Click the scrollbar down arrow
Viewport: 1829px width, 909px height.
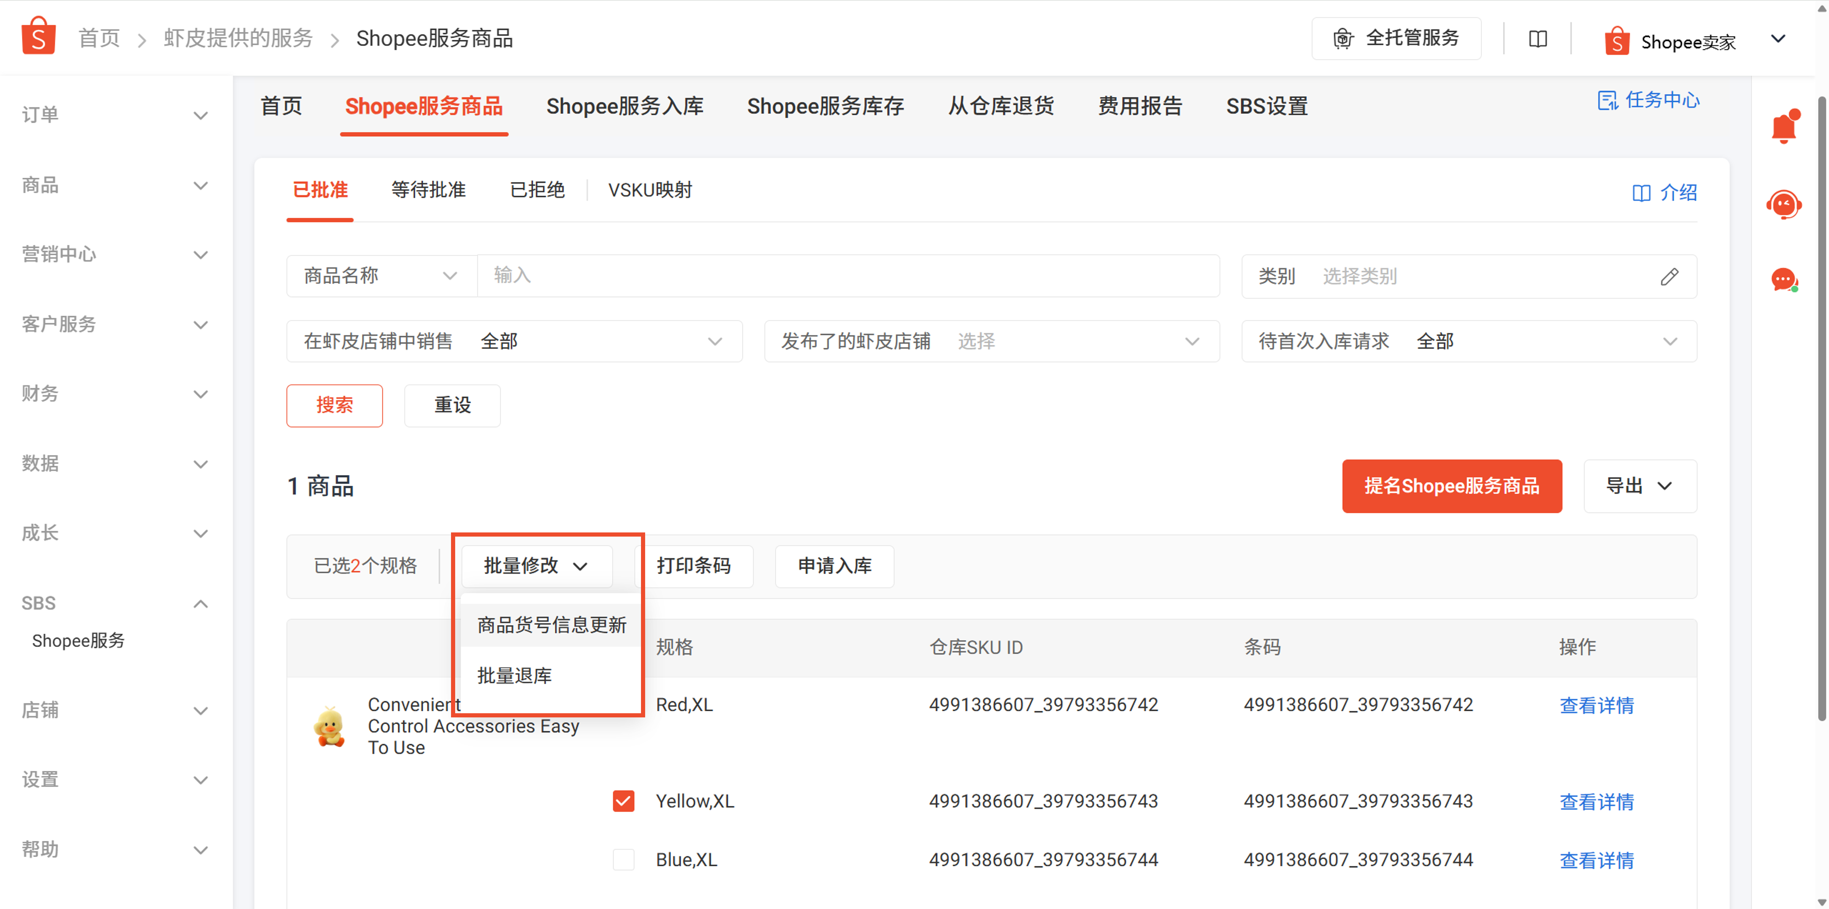tap(1822, 903)
